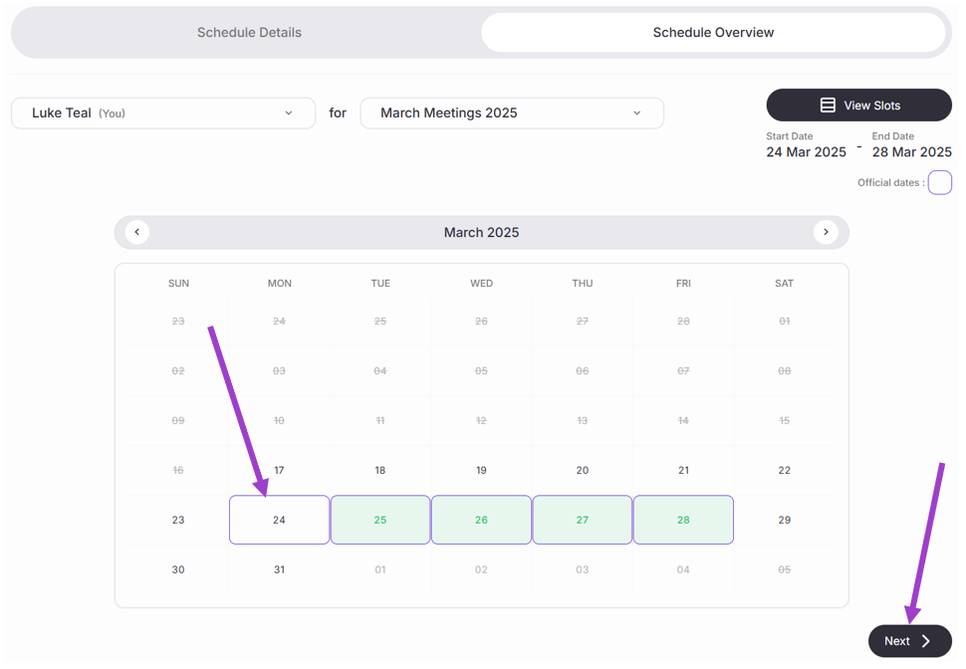Click chevron arrow in Next button
Image resolution: width=966 pixels, height=669 pixels.
(x=926, y=641)
